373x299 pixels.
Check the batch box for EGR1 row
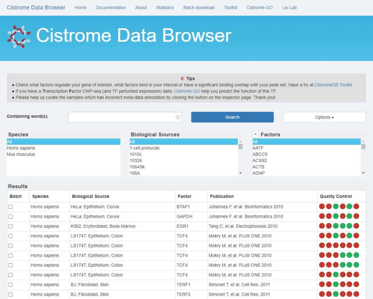point(11,226)
